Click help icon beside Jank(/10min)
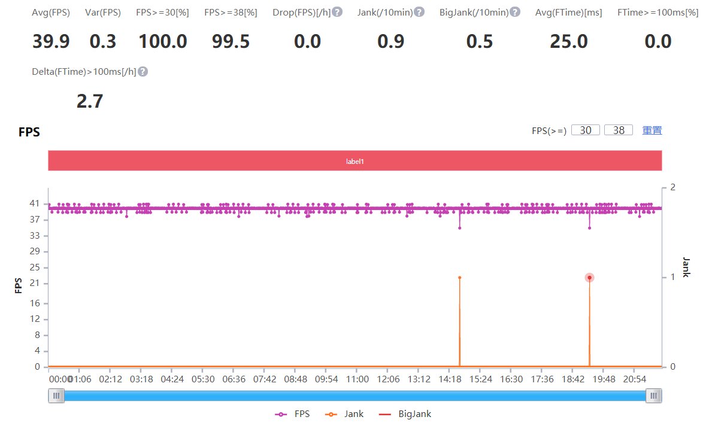 coord(419,12)
